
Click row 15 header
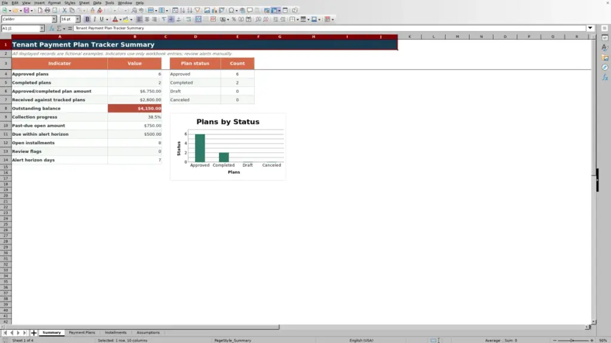coord(5,167)
